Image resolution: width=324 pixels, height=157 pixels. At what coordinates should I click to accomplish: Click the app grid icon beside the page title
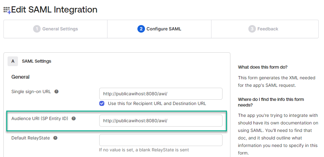click(7, 10)
